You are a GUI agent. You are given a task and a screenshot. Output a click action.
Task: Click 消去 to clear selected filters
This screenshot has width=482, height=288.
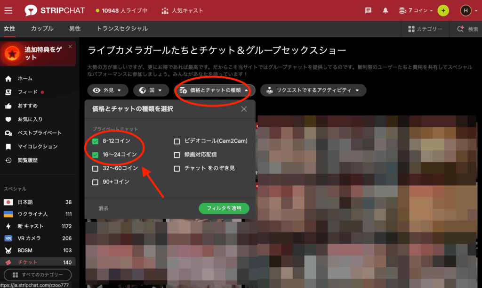103,208
